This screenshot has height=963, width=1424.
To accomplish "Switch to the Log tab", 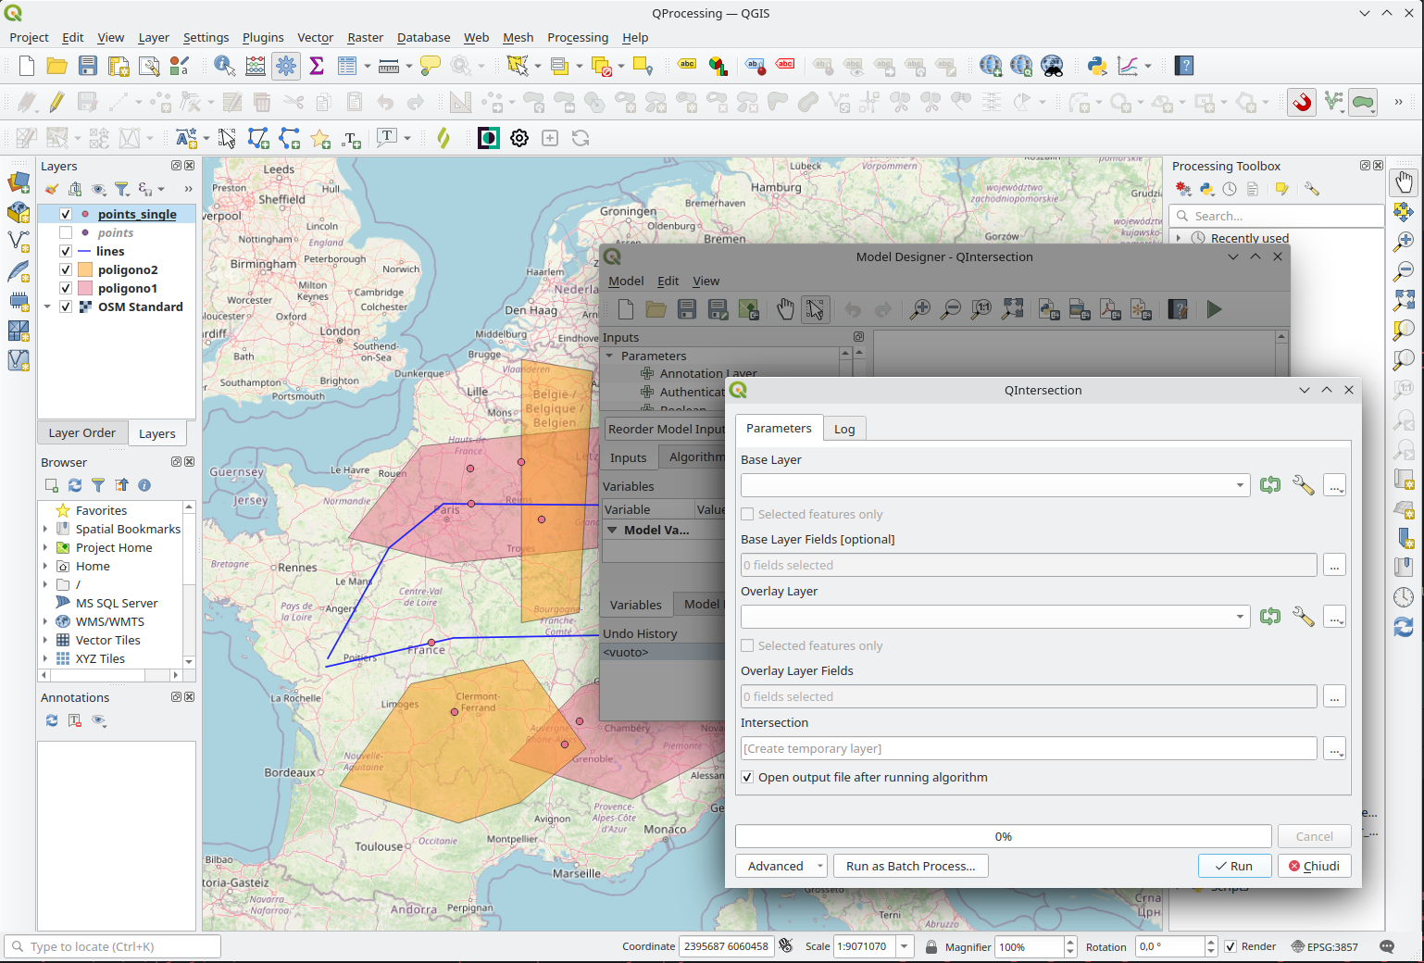I will (843, 429).
